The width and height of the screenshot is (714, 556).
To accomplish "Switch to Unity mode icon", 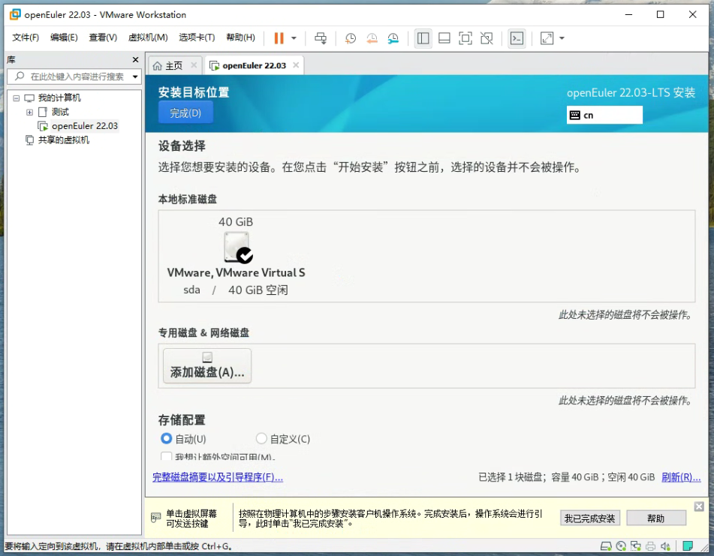I will pos(487,38).
